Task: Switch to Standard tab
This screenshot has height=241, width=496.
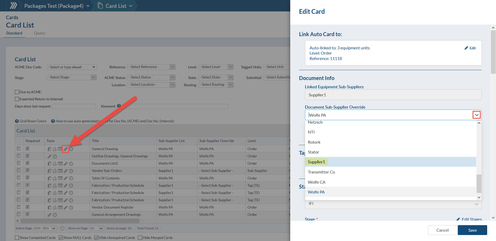Action: tap(14, 33)
